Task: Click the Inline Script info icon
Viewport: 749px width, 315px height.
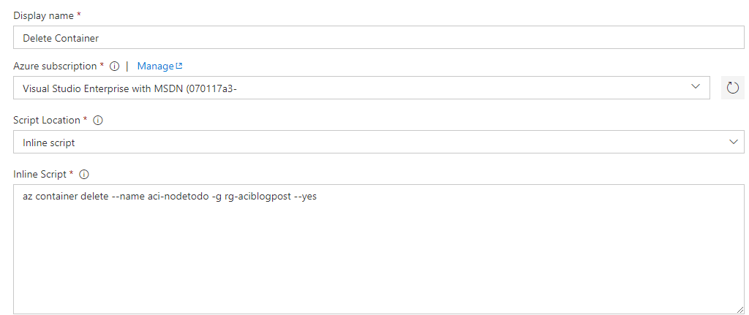Action: click(84, 174)
